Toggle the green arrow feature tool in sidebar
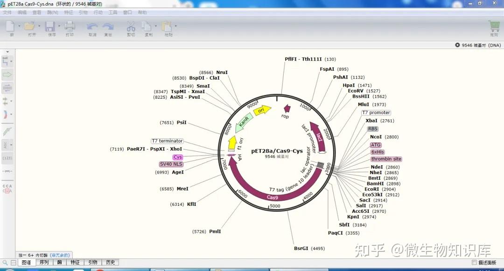 point(7,75)
